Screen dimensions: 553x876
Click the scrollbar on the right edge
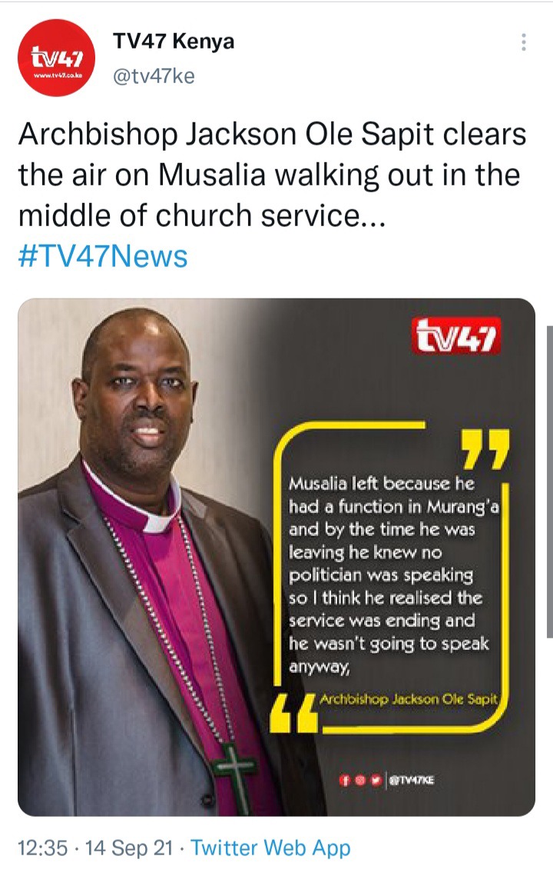(550, 481)
